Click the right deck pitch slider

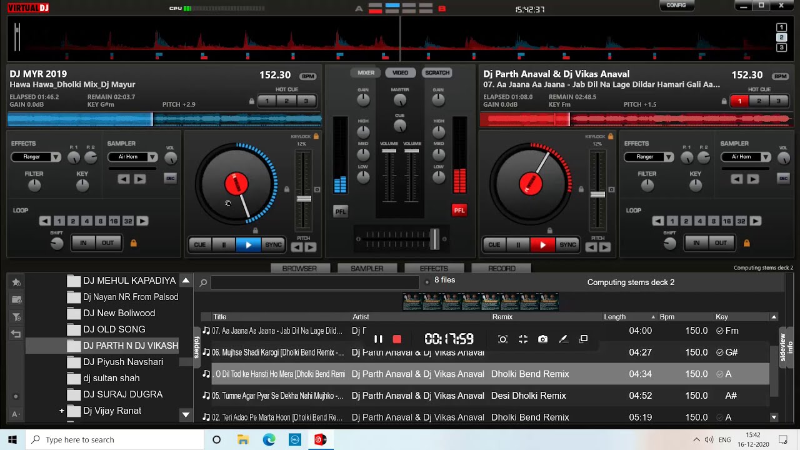[x=597, y=194]
